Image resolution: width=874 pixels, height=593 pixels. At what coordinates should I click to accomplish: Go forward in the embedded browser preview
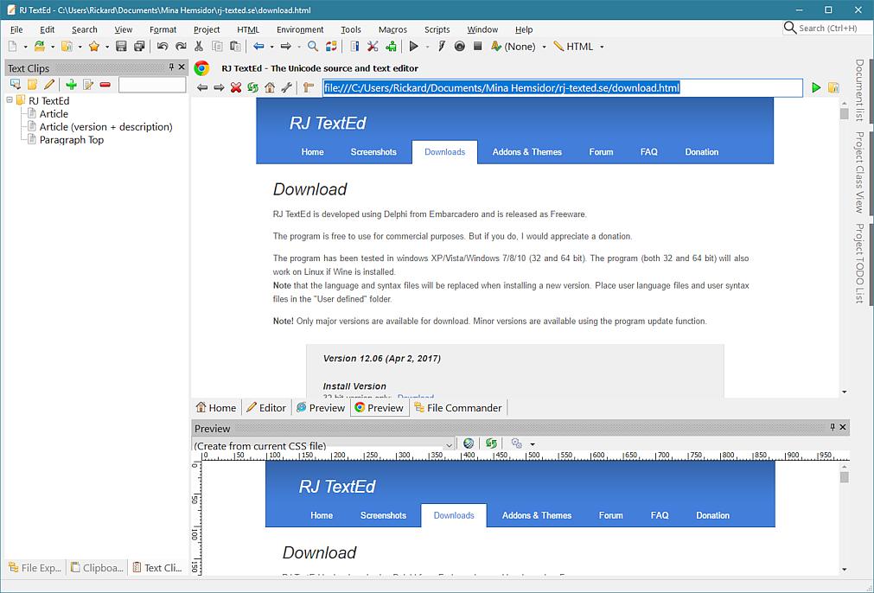(219, 87)
